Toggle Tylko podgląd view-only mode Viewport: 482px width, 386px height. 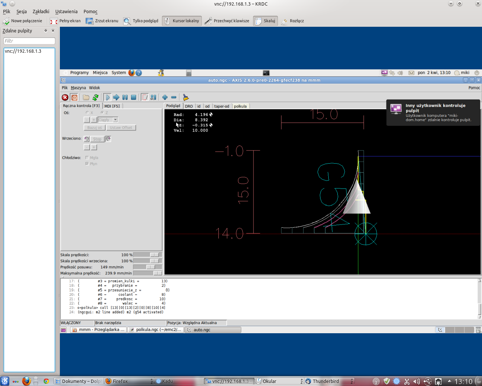pos(141,21)
